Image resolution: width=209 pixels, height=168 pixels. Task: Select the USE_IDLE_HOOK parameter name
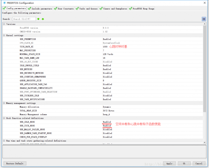[27, 122]
